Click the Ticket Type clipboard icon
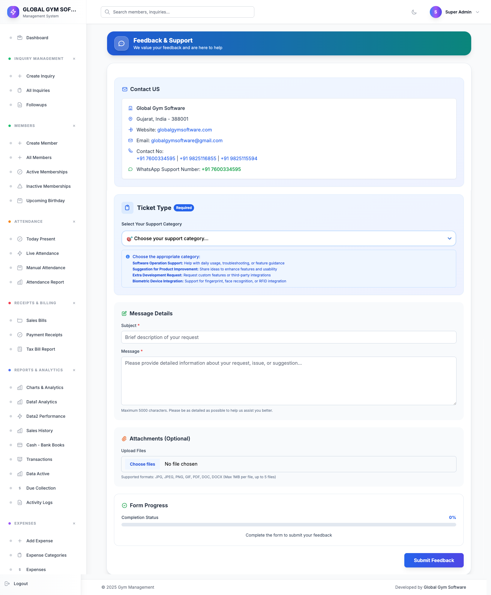 point(127,208)
